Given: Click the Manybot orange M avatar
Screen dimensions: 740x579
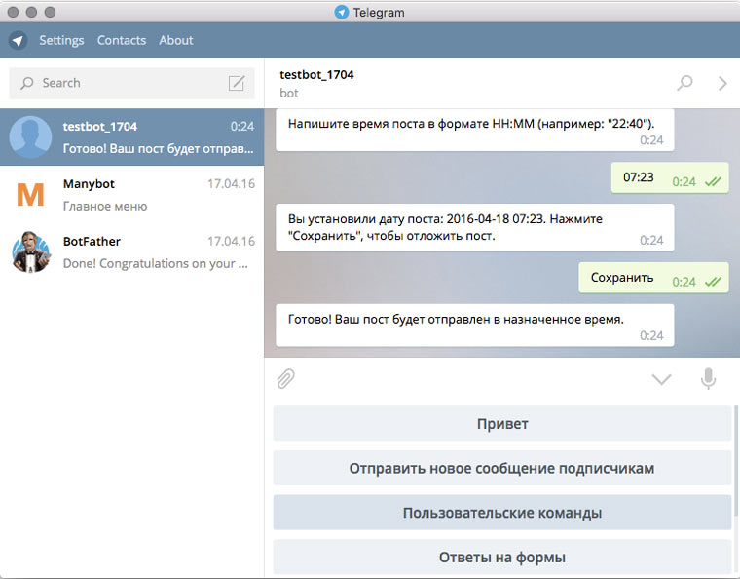Looking at the screenshot, I should click(30, 195).
